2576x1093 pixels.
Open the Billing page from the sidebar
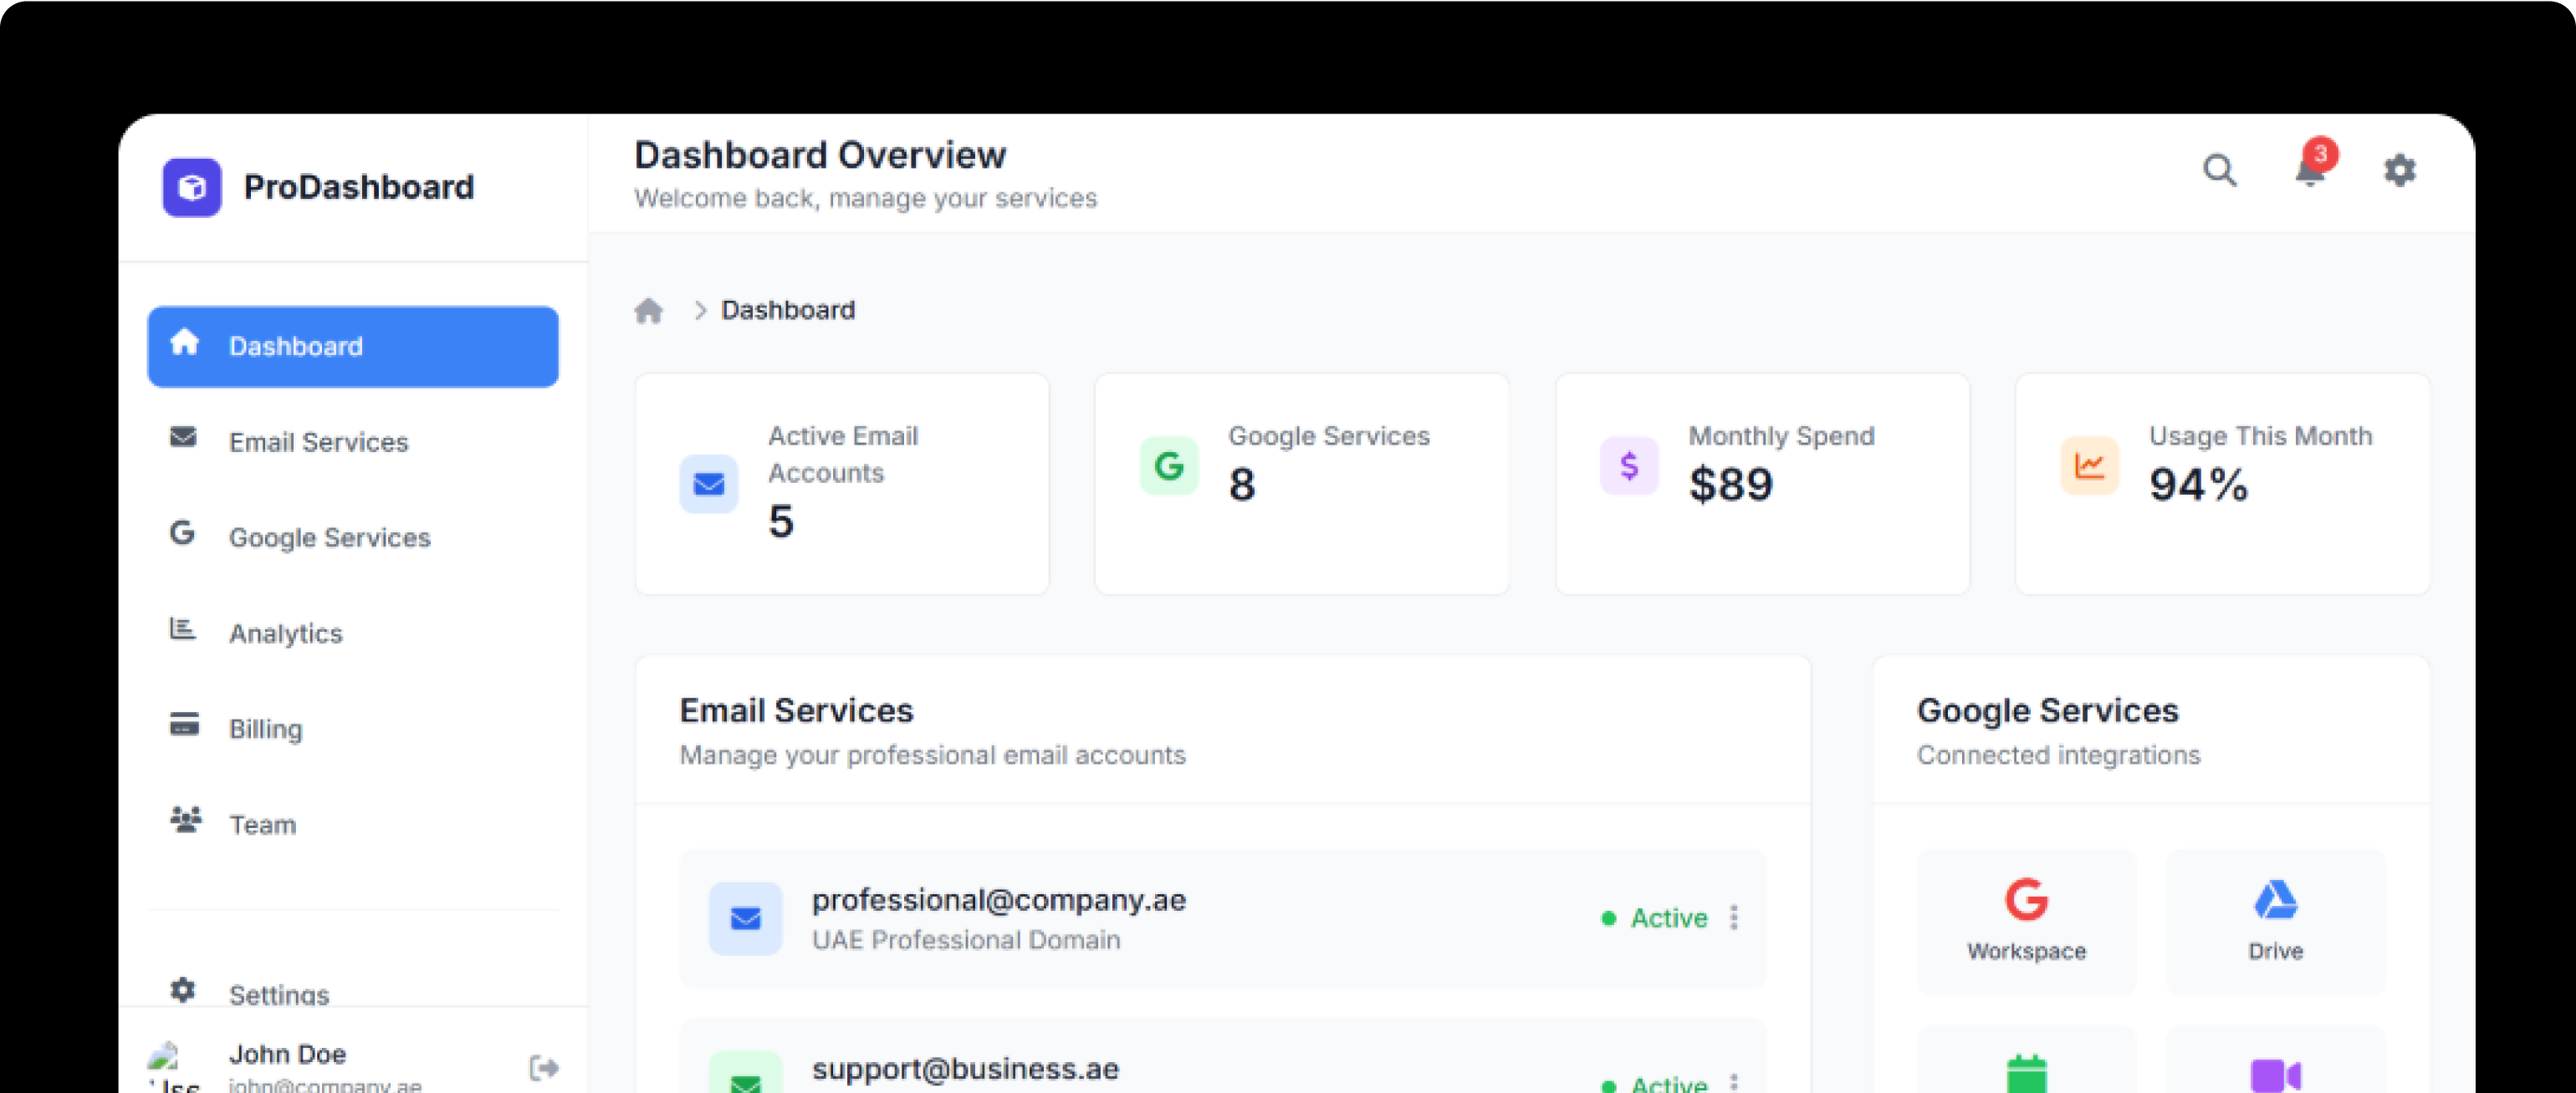point(266,729)
